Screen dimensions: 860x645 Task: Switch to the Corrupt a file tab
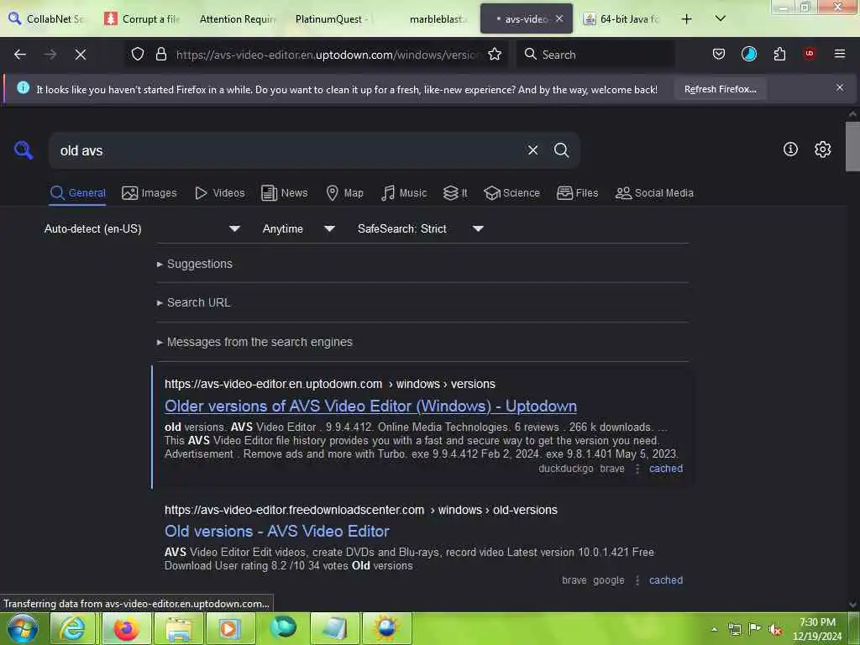[x=143, y=18]
